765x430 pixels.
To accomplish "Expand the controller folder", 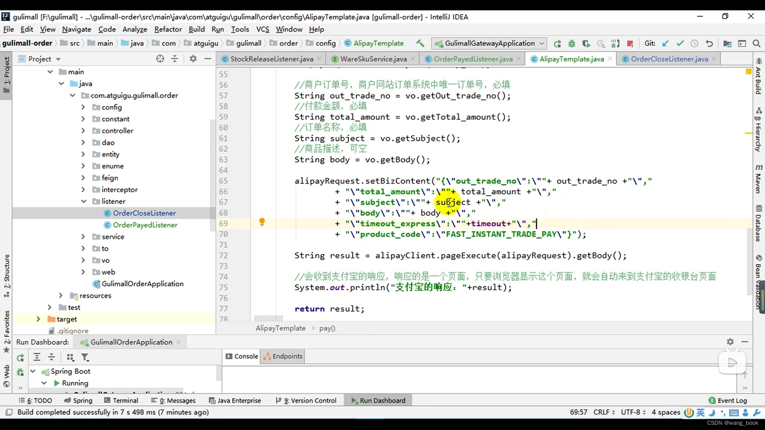I will 83,131.
